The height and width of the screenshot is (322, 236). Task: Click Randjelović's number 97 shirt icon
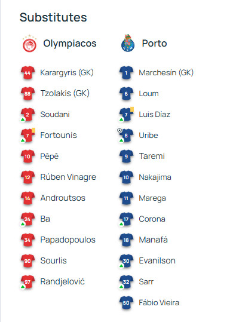tap(27, 281)
